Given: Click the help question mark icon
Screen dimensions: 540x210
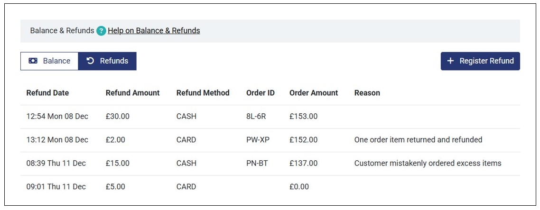Looking at the screenshot, I should [x=101, y=31].
